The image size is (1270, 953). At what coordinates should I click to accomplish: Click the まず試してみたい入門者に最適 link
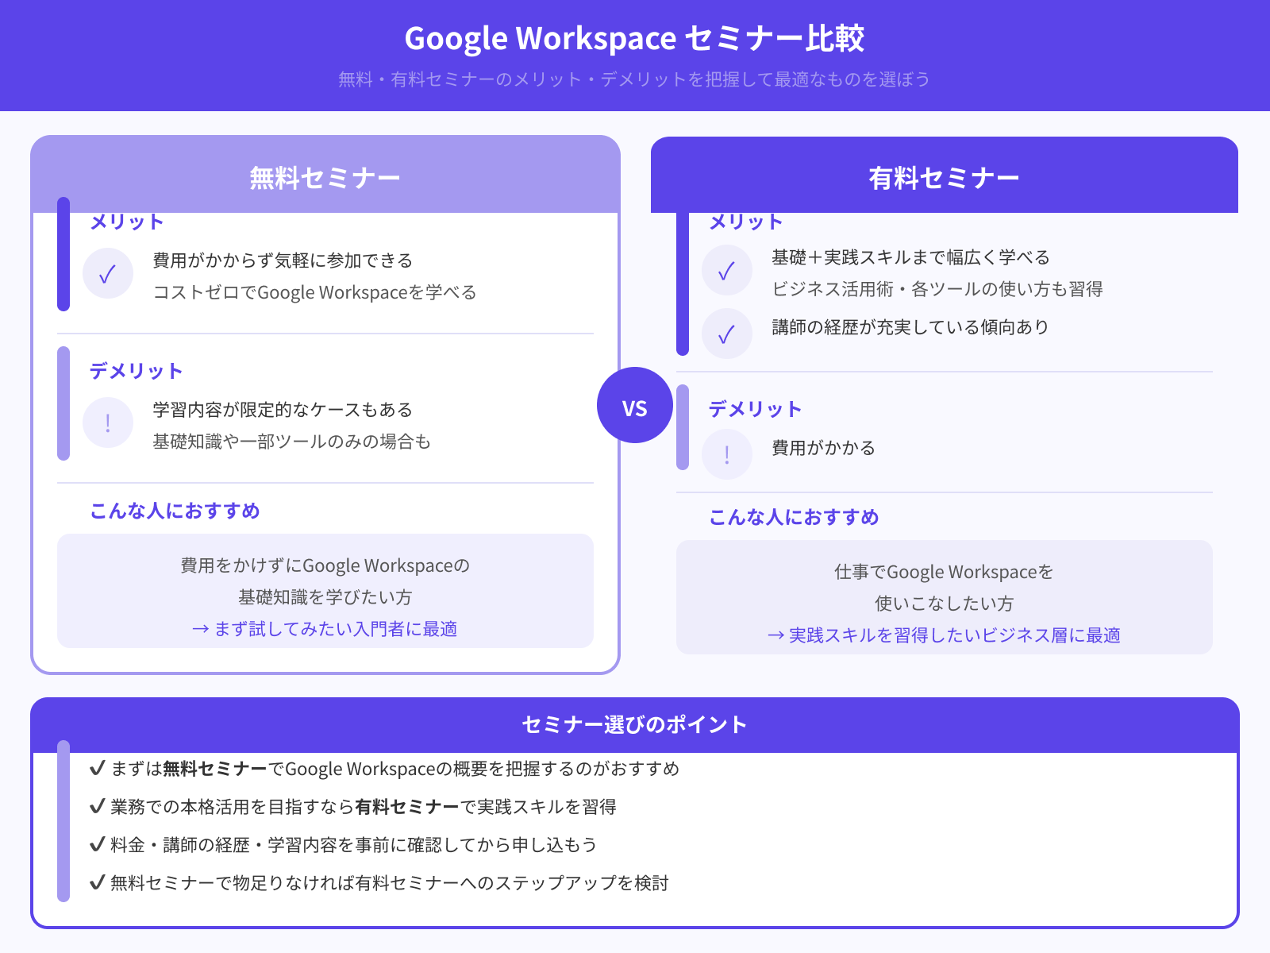(x=324, y=629)
